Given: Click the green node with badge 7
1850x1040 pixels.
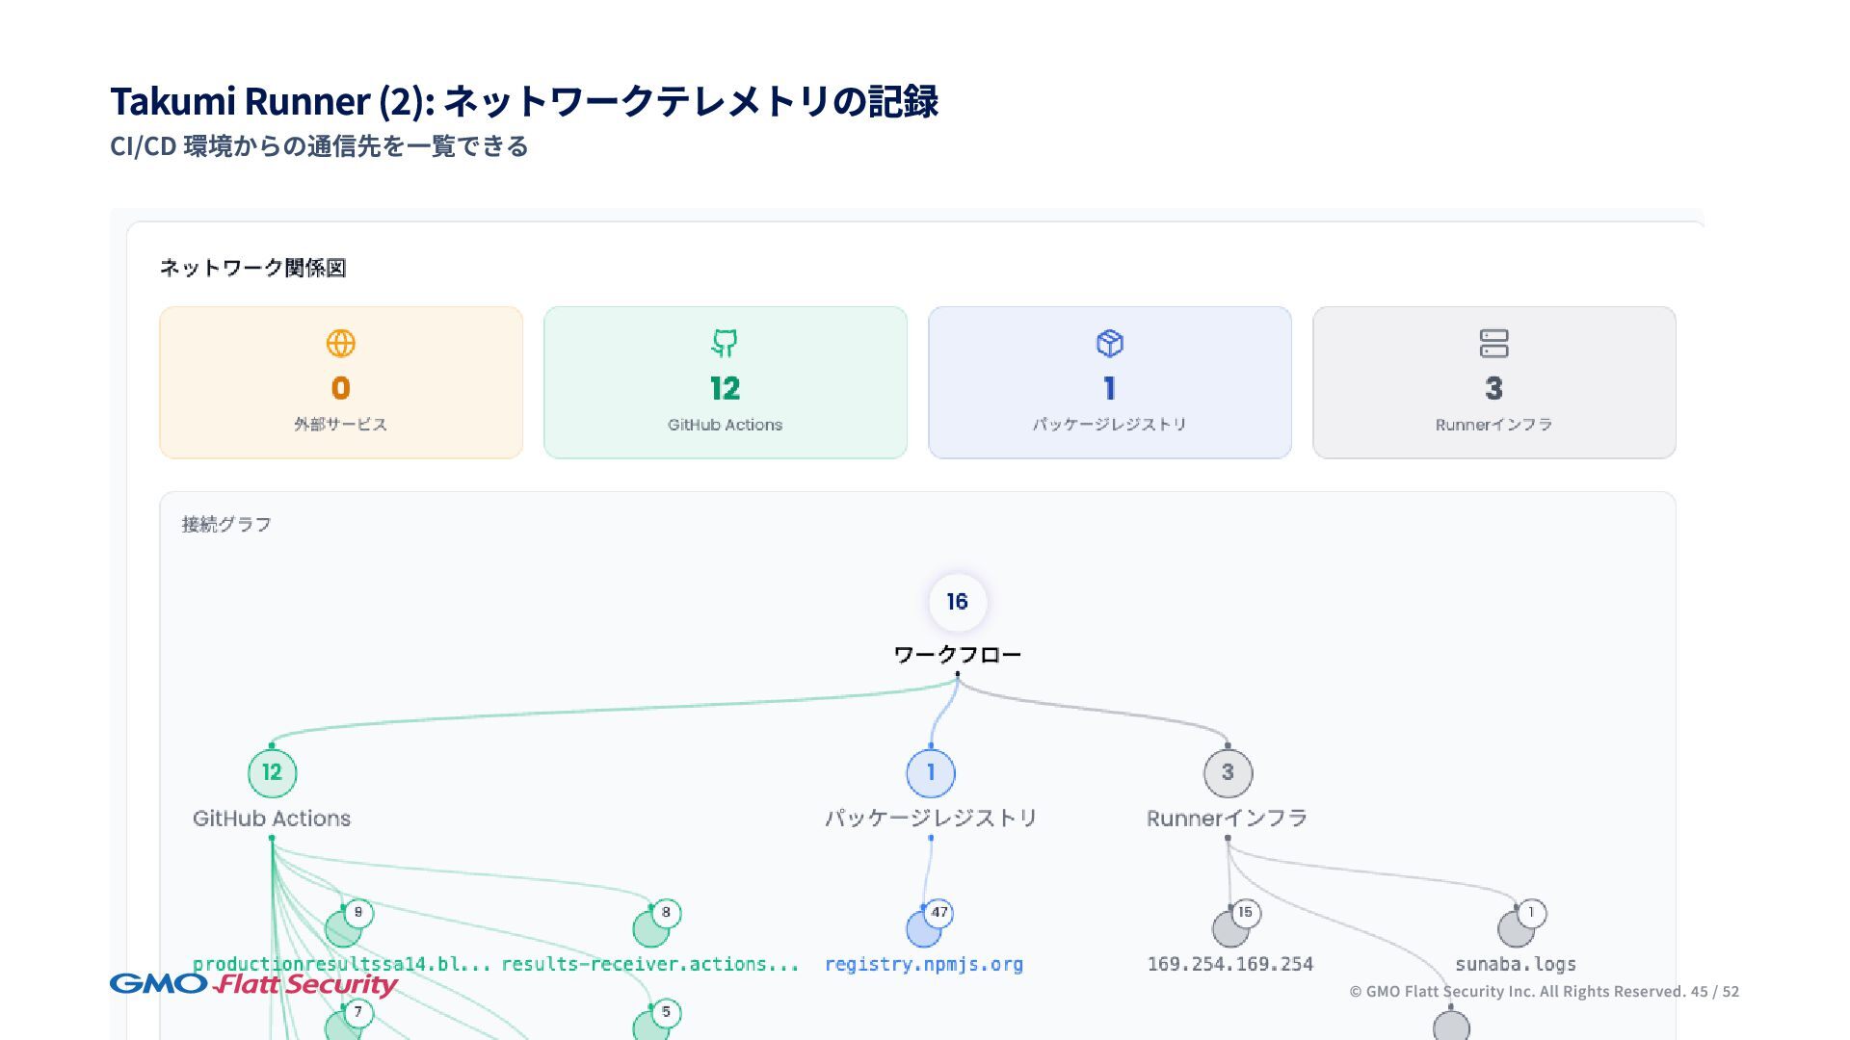Looking at the screenshot, I should coord(342,1027).
